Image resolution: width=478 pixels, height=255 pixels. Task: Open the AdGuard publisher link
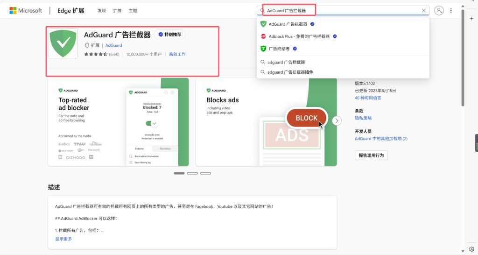click(x=114, y=45)
